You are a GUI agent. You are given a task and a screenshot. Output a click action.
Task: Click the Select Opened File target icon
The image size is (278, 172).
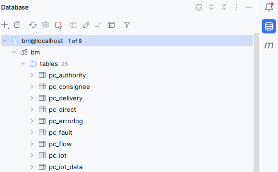[x=199, y=7]
